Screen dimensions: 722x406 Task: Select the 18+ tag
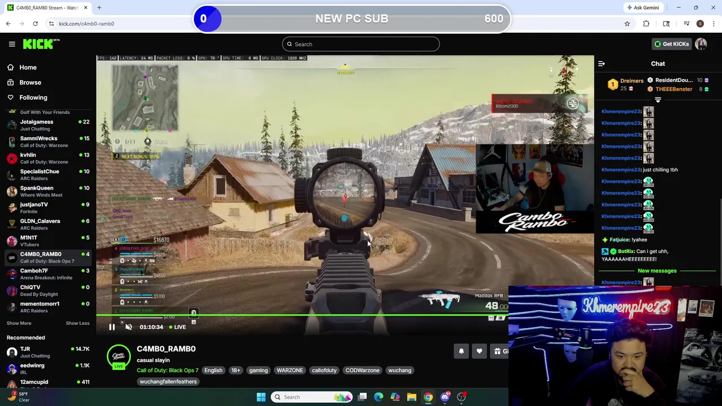[x=235, y=370]
